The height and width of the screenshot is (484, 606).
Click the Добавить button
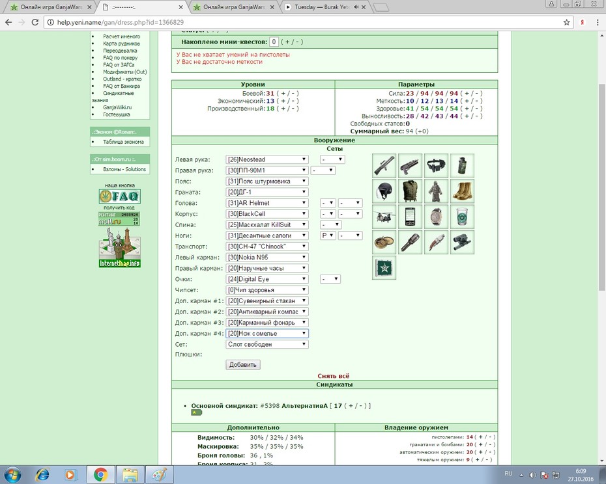(243, 365)
